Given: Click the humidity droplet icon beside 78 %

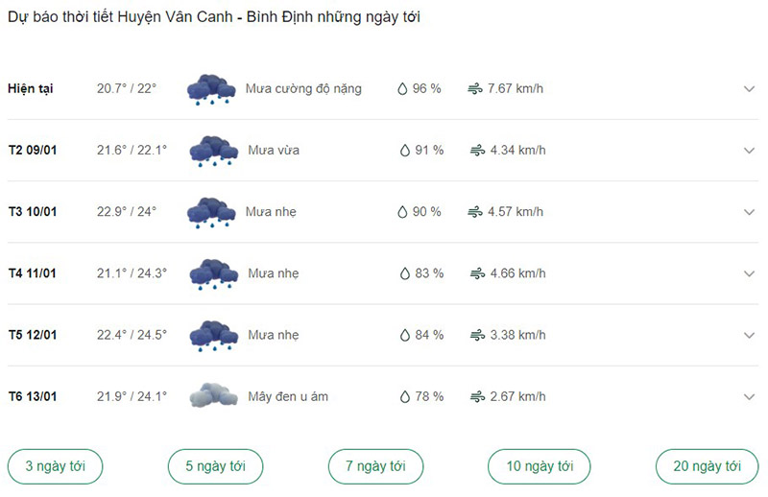Looking at the screenshot, I should [404, 396].
